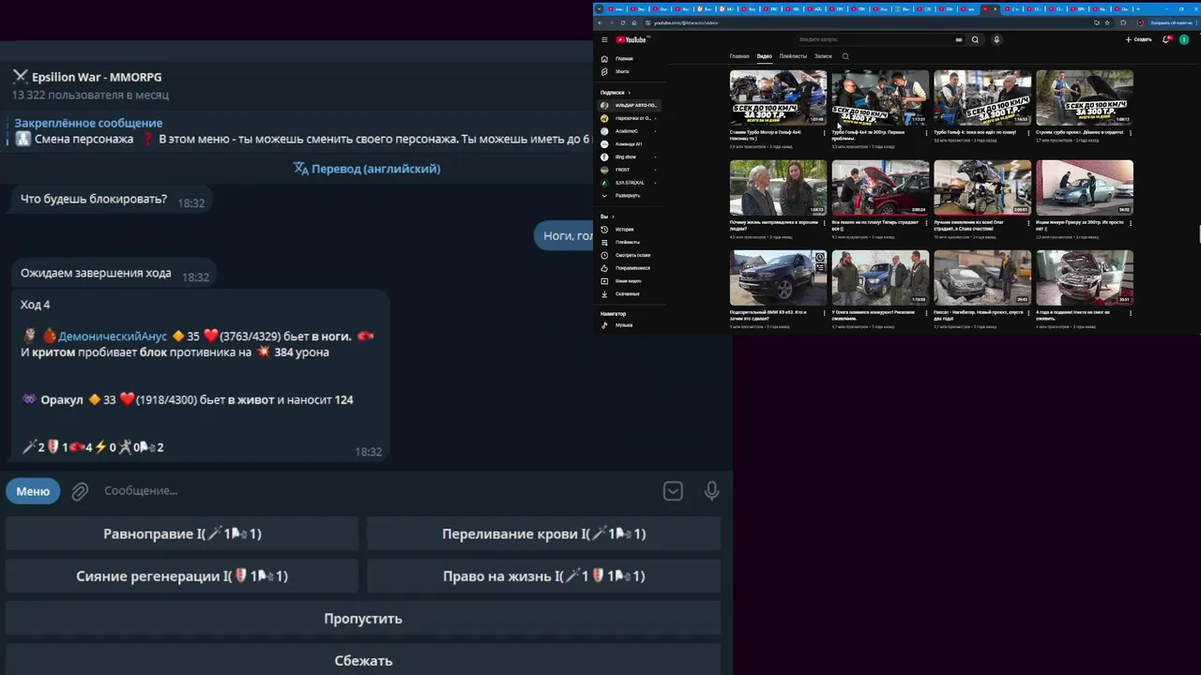Choose the Равноправие I skill button
The width and height of the screenshot is (1201, 675).
tap(182, 533)
